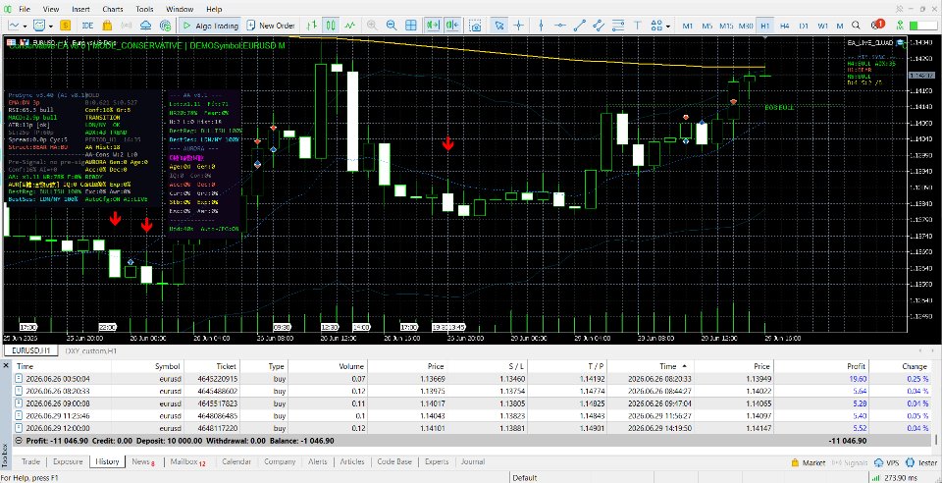
Task: Draw a trendline
Action: [580, 26]
